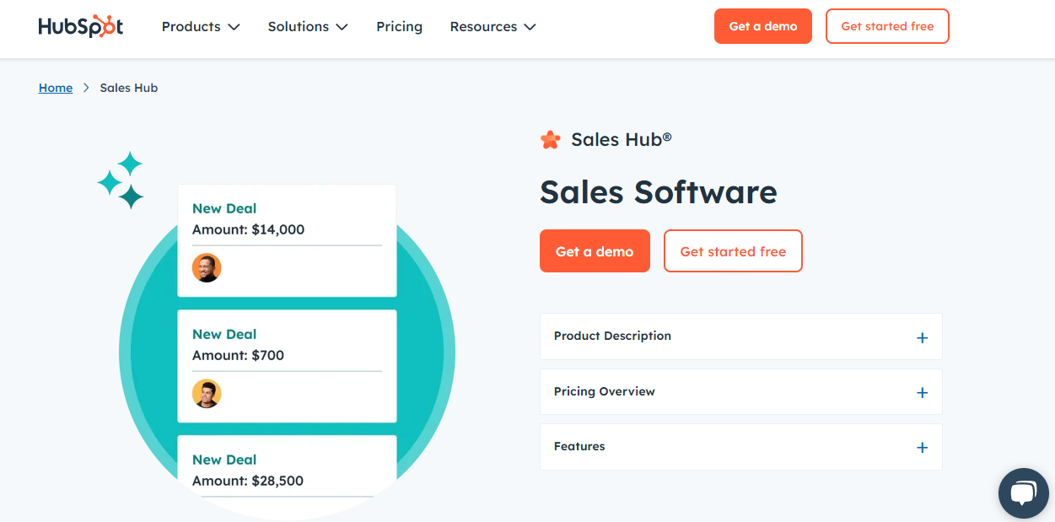
Task: Open the chat widget bubble
Action: click(x=1023, y=493)
